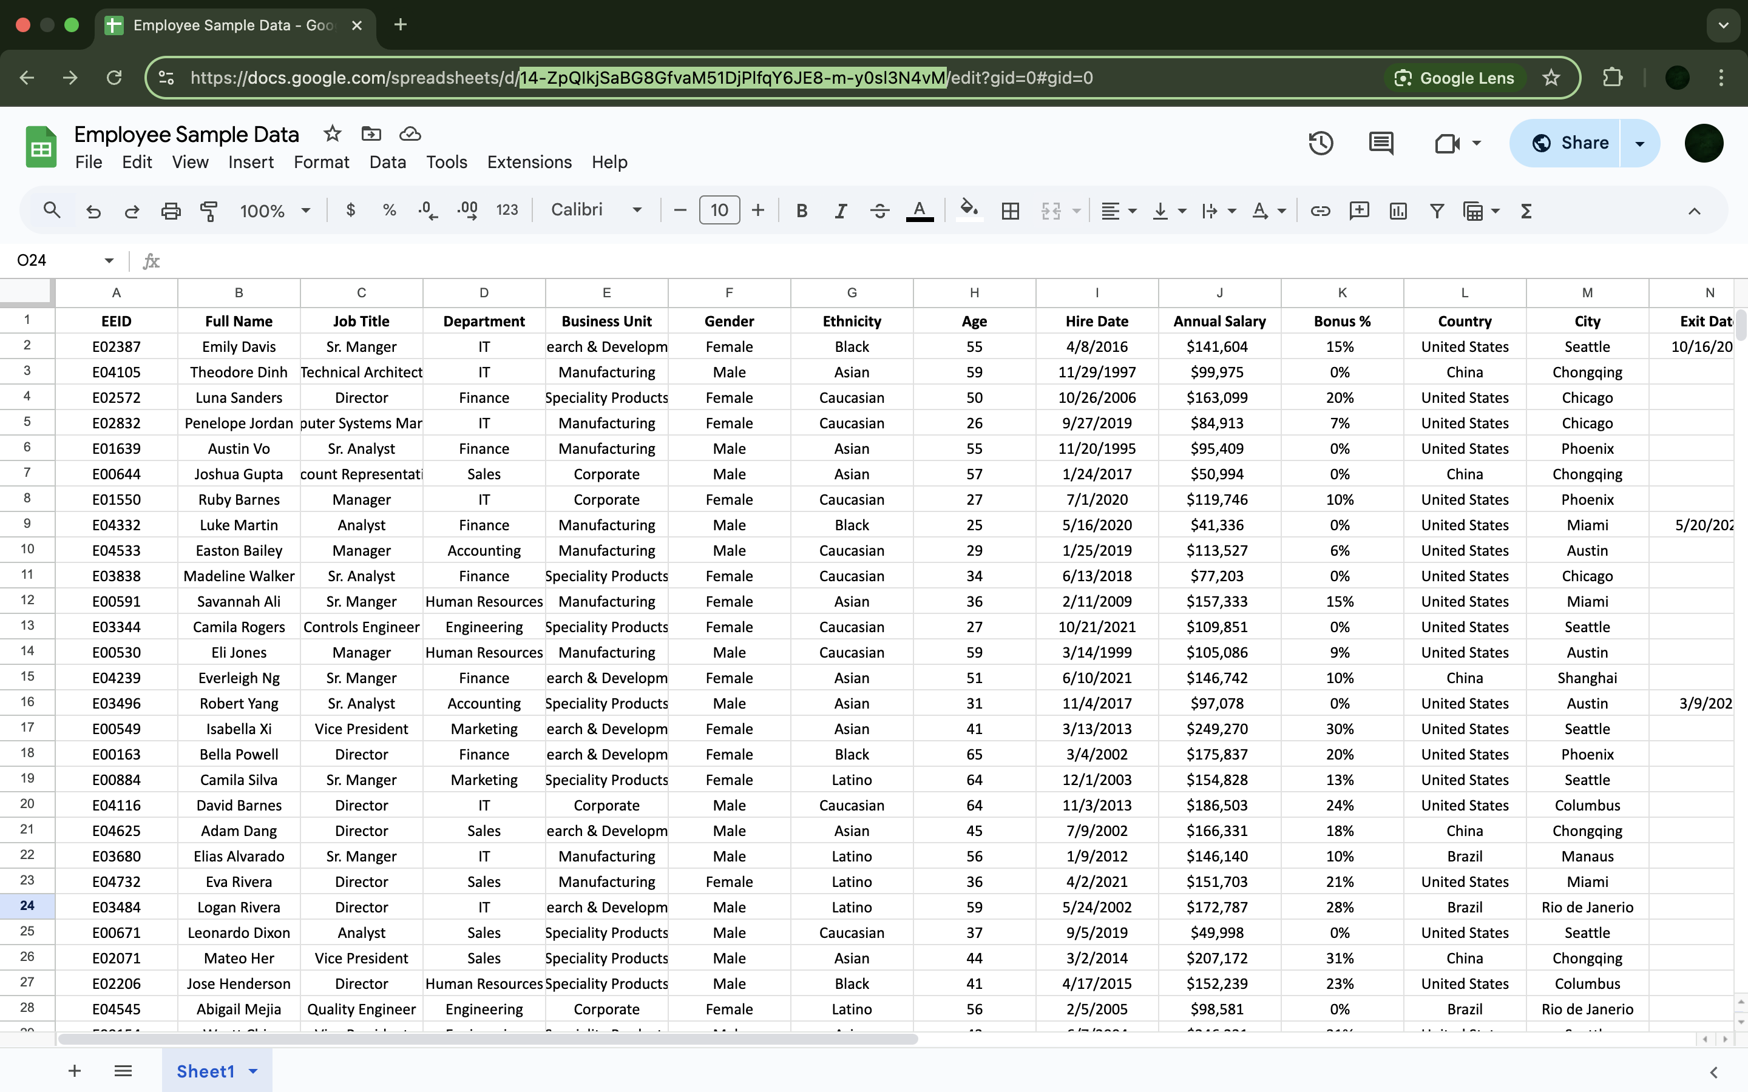The image size is (1748, 1092).
Task: Open the borders grid icon
Action: 1010,211
